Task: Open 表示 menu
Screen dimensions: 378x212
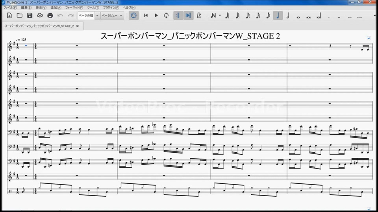Action: click(41, 8)
